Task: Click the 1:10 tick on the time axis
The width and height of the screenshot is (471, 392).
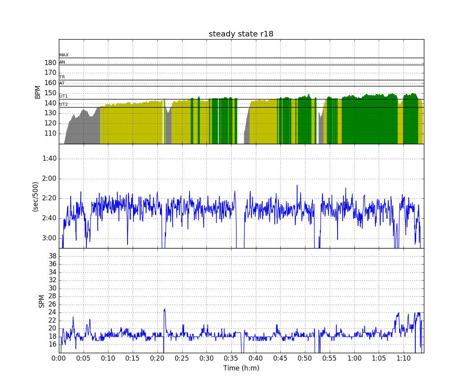Action: click(x=403, y=358)
